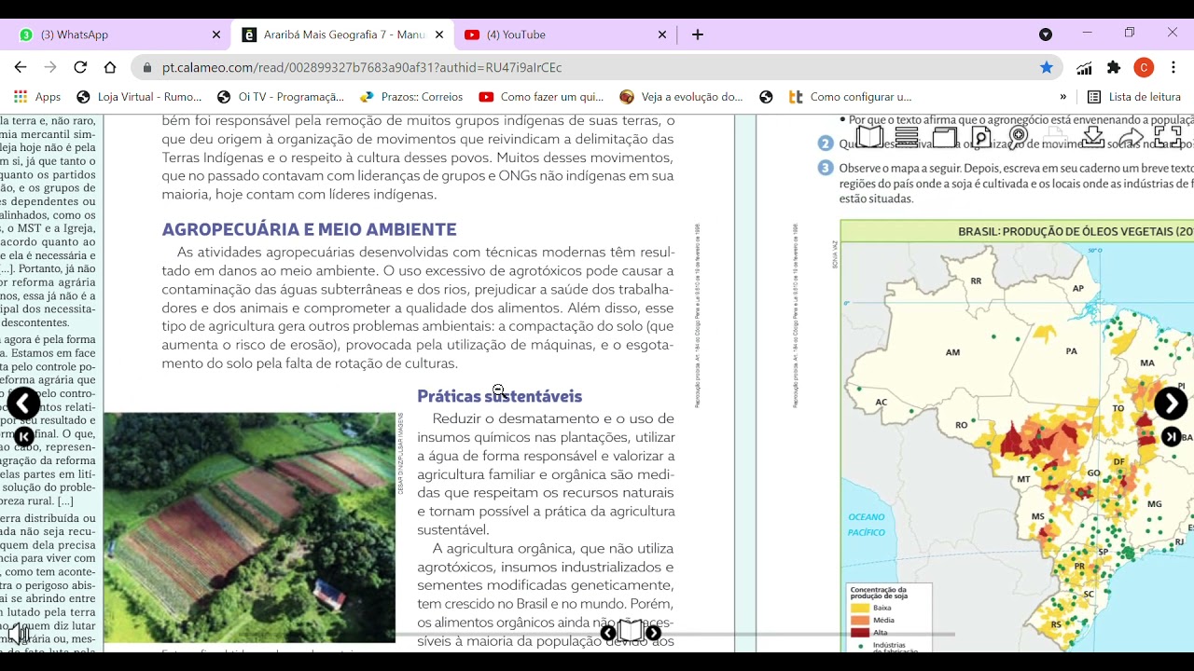Click the yellow Baixa legend swatch
This screenshot has height=671, width=1194.
[x=859, y=608]
